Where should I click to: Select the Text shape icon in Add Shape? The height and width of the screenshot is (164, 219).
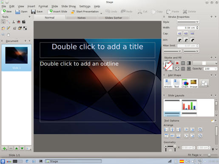click(176, 83)
